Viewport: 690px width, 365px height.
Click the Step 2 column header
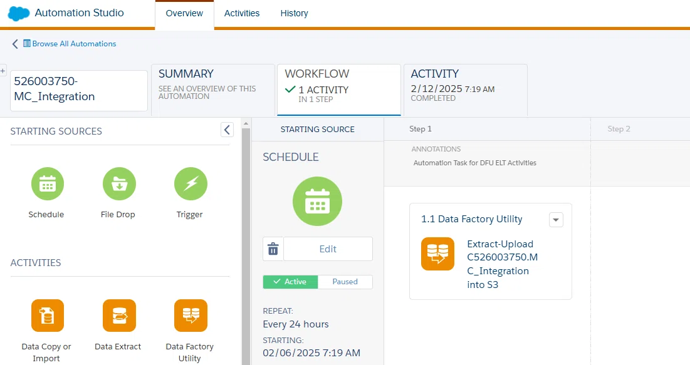619,129
